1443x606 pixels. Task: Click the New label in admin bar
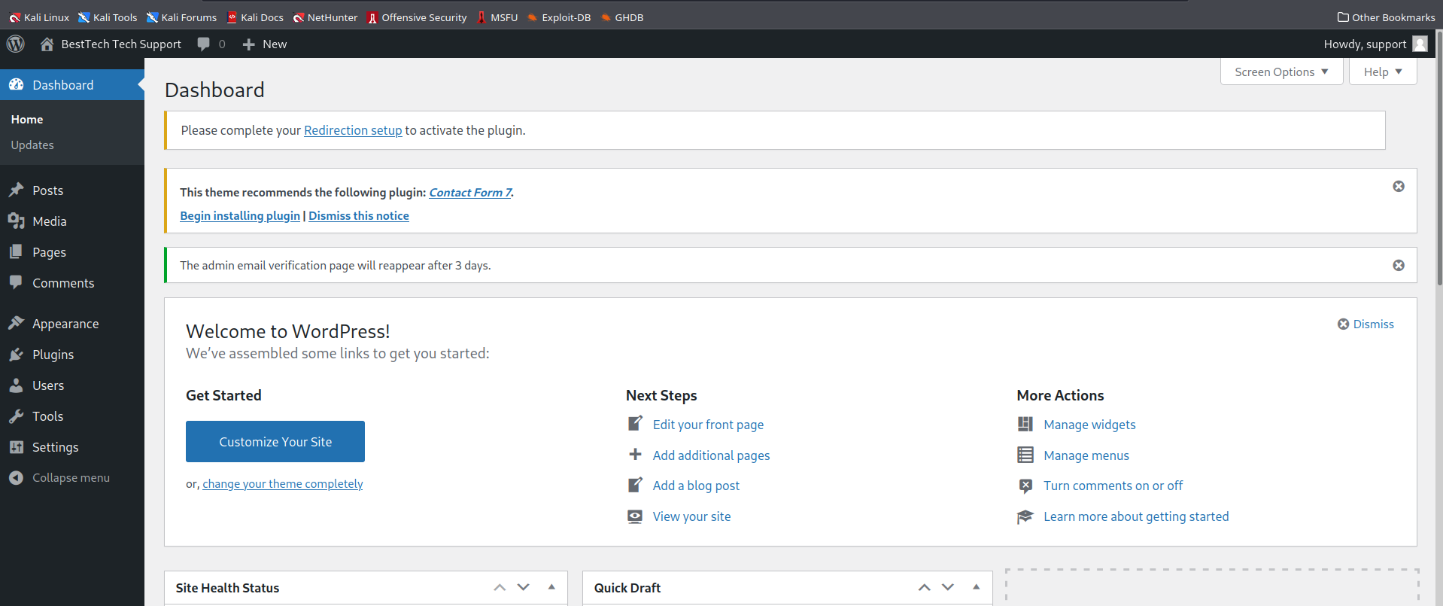275,44
